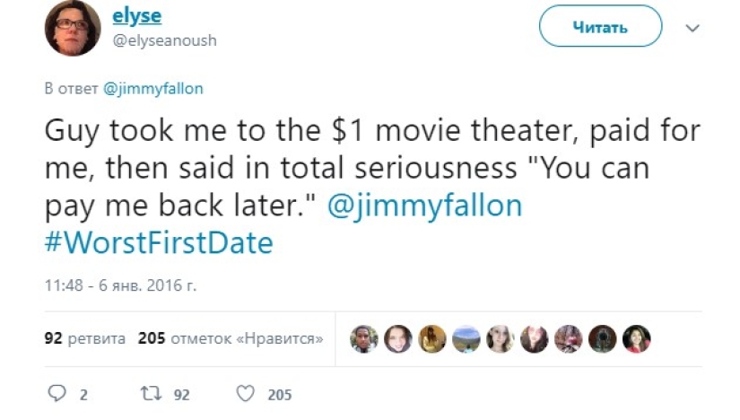
Task: Open the first liker avatar in the row
Action: coord(364,339)
